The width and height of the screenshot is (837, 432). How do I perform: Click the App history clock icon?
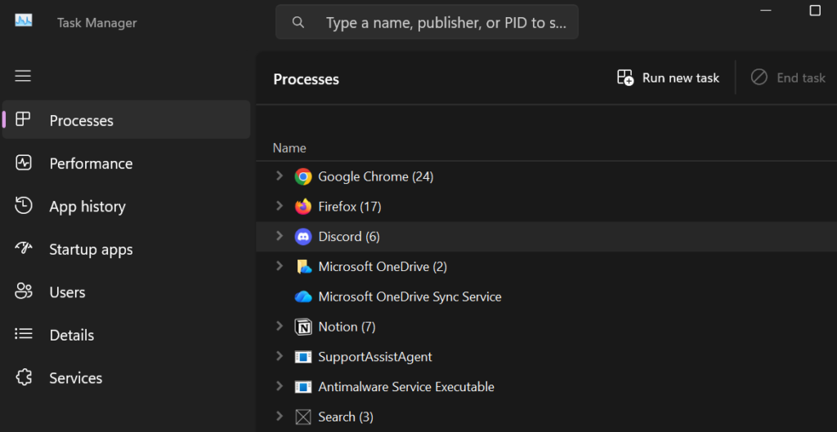pos(23,206)
